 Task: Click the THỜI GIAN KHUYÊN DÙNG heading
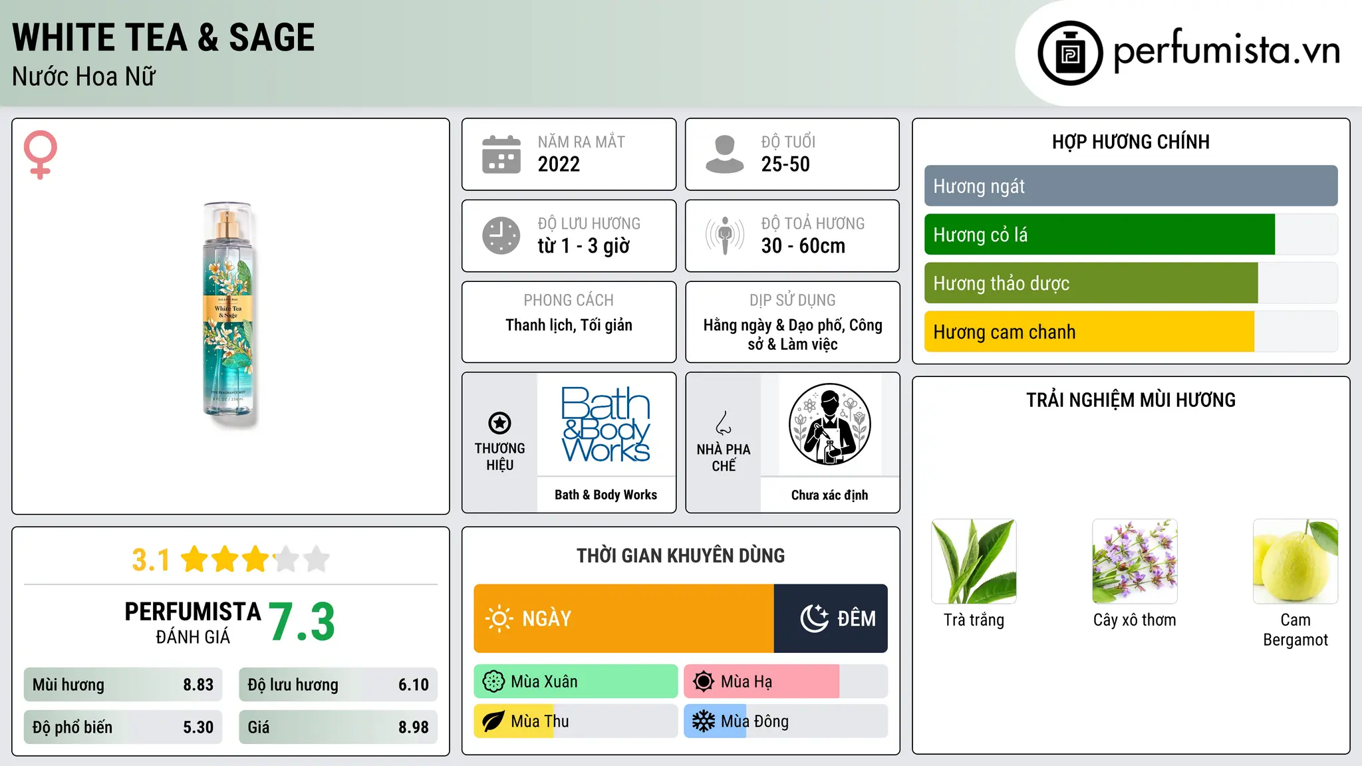680,555
